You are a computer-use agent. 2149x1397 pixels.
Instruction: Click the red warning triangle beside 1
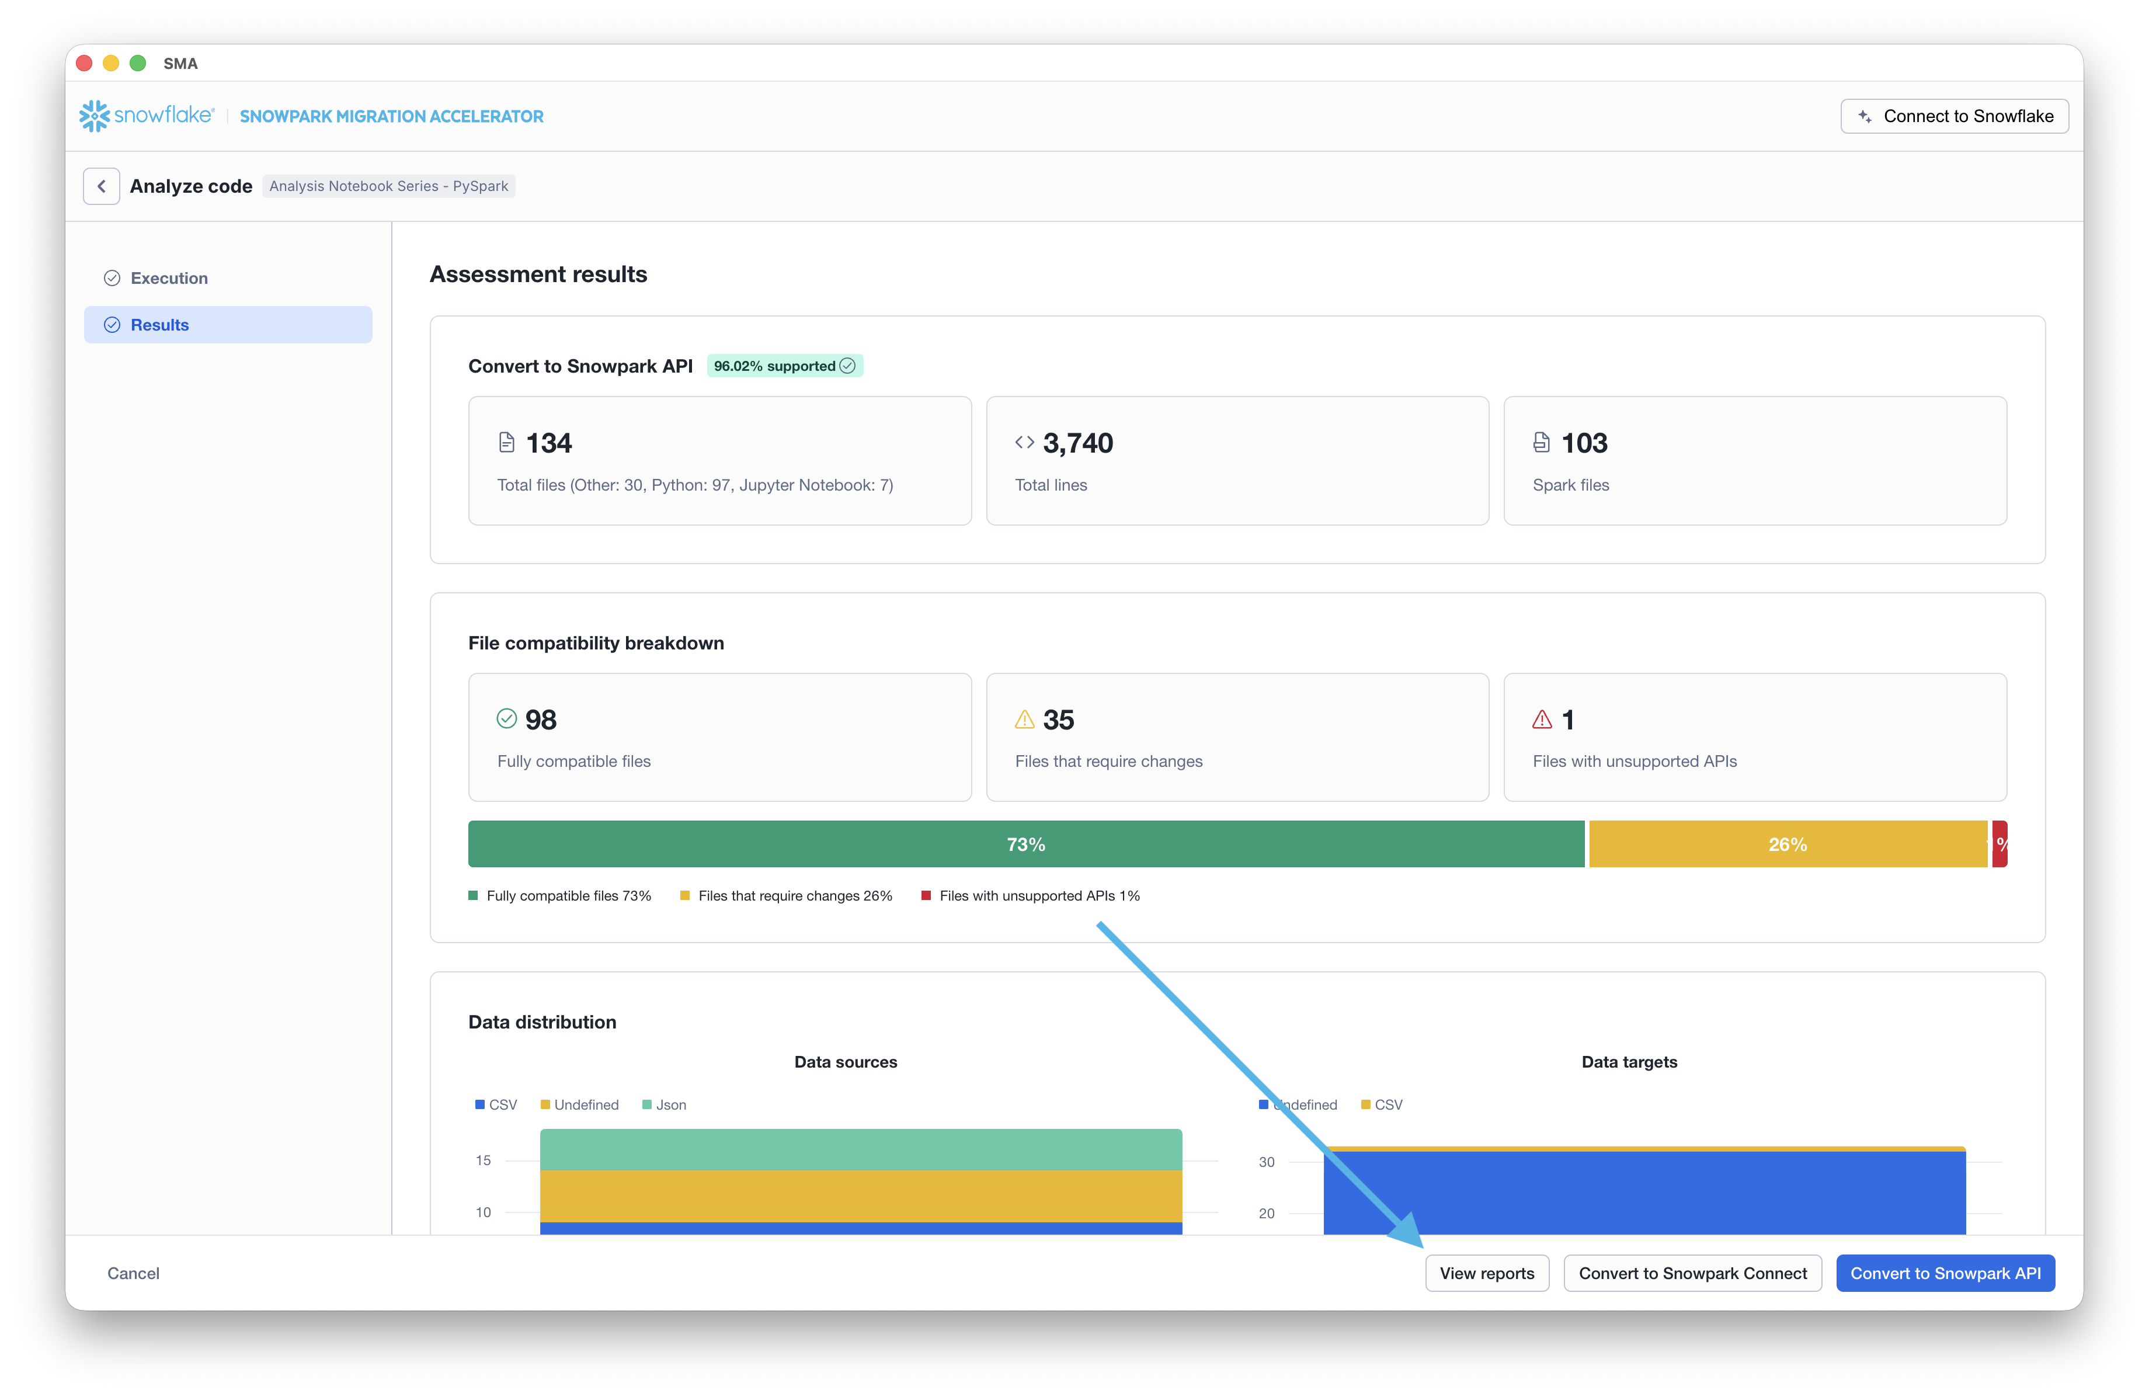point(1541,720)
